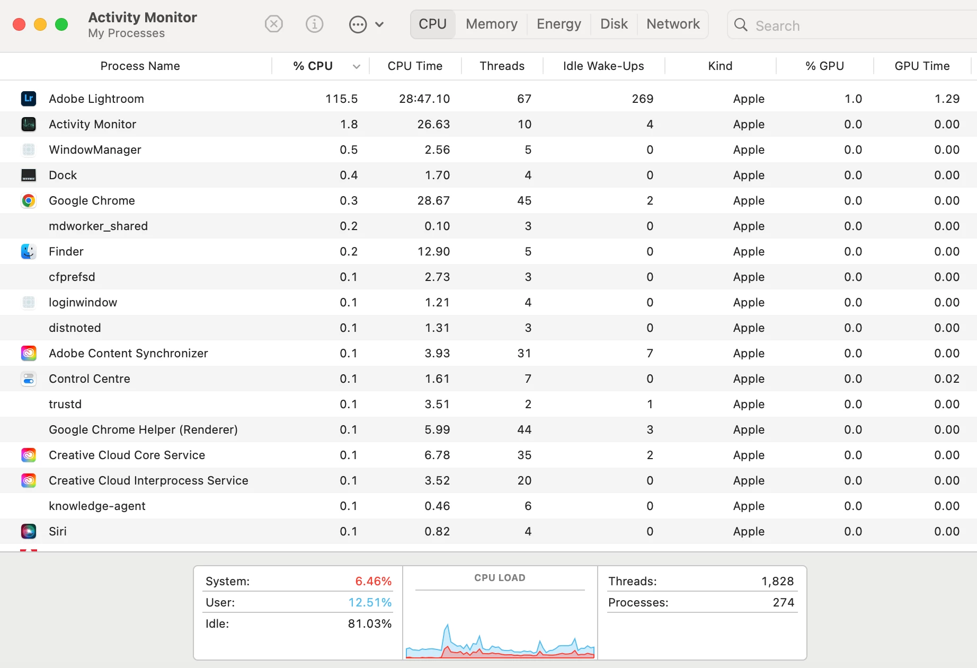This screenshot has width=977, height=668.
Task: Click Finder's CPU time 12.90
Action: point(433,251)
